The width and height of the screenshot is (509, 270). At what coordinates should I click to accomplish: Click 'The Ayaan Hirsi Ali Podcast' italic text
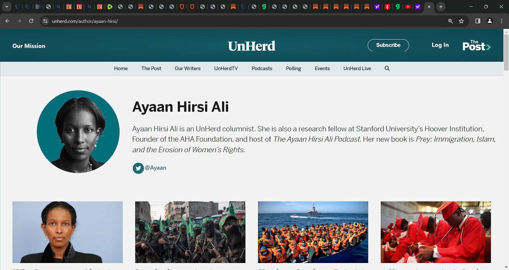click(316, 139)
